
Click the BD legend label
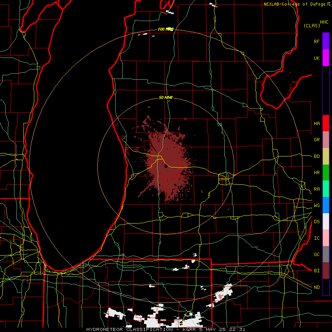point(317,156)
